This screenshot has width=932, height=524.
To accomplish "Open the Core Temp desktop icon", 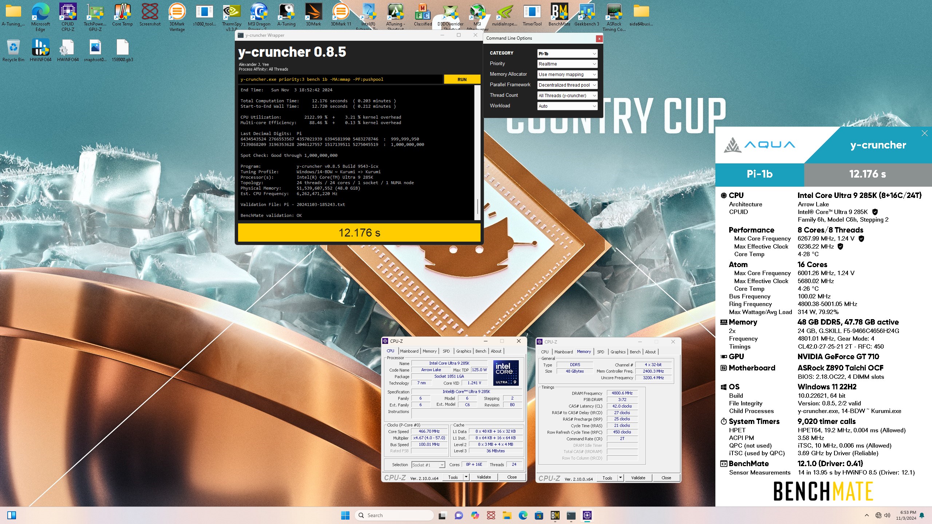I will click(122, 15).
